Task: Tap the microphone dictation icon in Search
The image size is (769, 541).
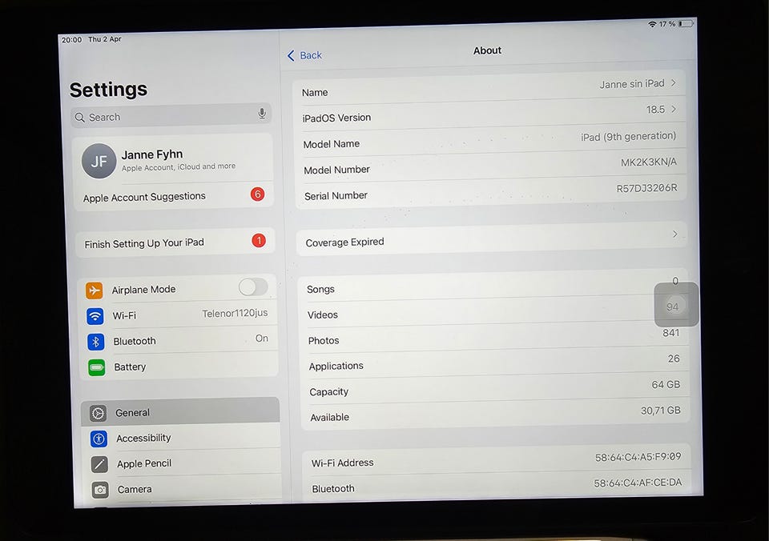Action: click(263, 114)
